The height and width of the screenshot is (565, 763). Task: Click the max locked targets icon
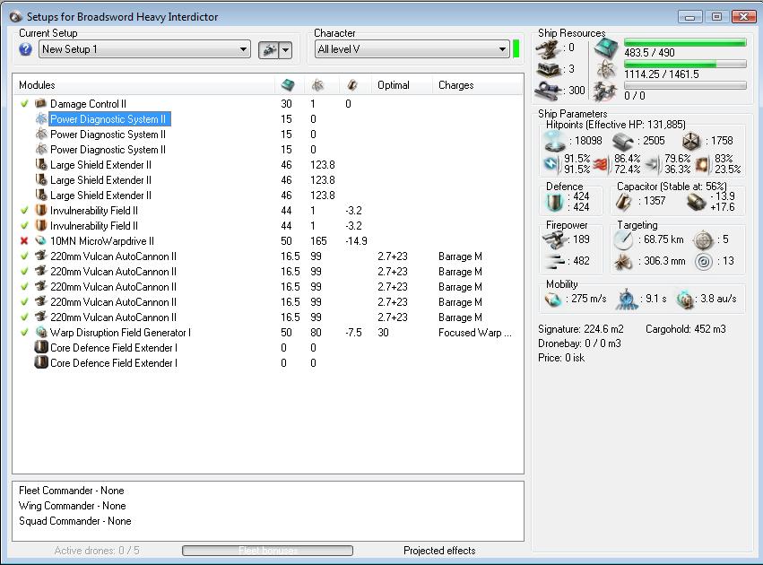coord(703,240)
